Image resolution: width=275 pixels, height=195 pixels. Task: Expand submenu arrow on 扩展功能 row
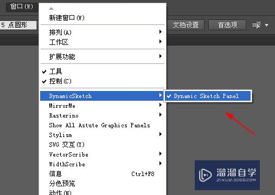point(160,56)
